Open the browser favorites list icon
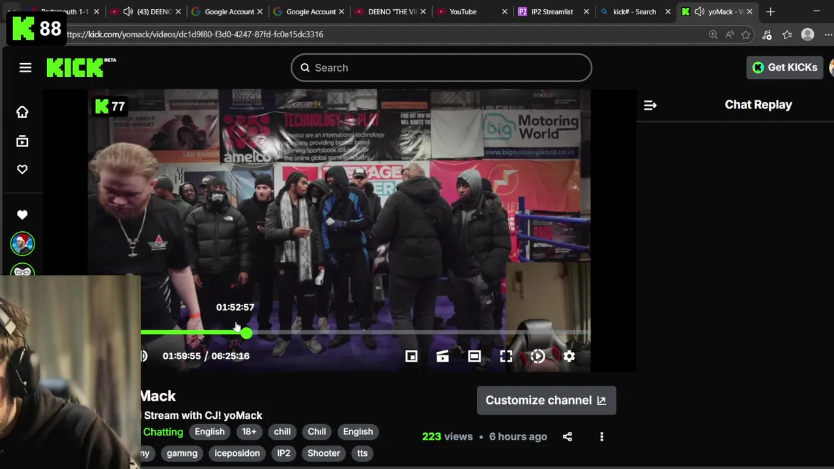Screen dimensions: 834x469 787,35
